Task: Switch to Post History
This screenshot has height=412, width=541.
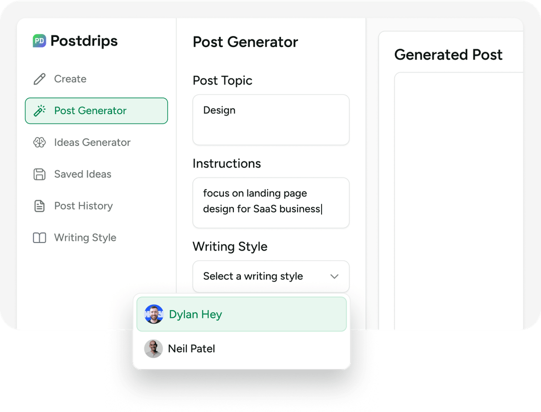Action: [x=83, y=205]
